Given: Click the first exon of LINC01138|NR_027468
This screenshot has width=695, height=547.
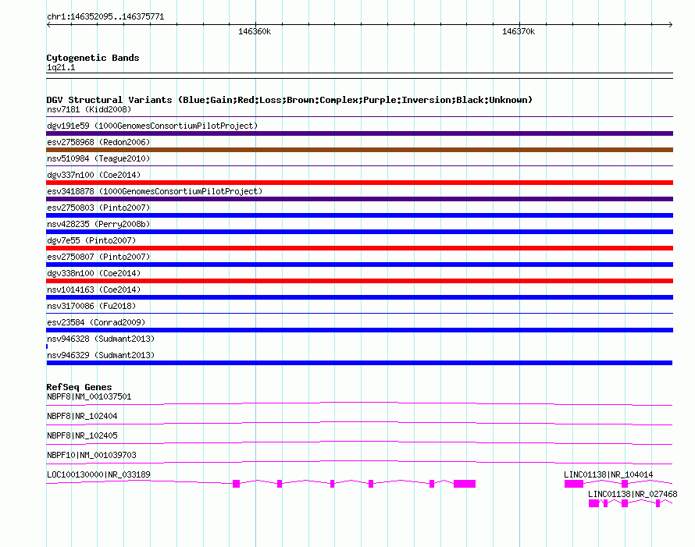Looking at the screenshot, I should pyautogui.click(x=593, y=503).
